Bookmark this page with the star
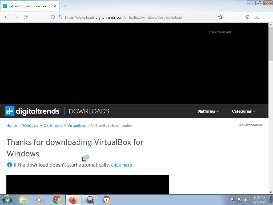Screen dimensions: 273x205 click(x=220, y=17)
